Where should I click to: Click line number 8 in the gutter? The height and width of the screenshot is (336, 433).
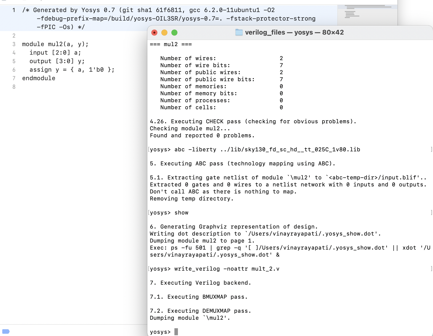[x=14, y=87]
